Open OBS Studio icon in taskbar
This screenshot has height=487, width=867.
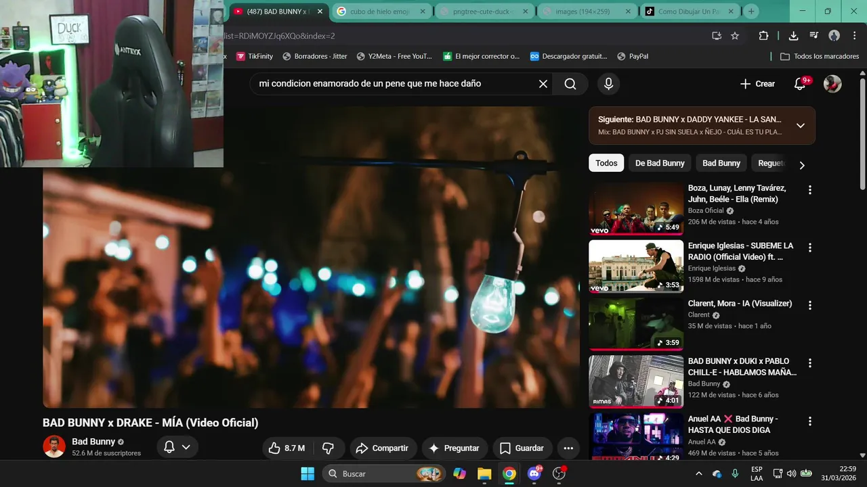click(559, 473)
